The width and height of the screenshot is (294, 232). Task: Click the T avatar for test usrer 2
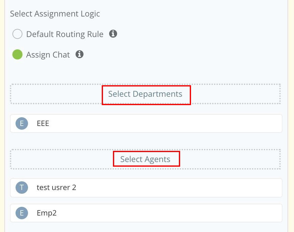(x=22, y=188)
